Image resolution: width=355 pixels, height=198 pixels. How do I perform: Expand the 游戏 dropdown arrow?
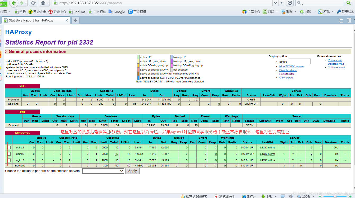point(332,11)
